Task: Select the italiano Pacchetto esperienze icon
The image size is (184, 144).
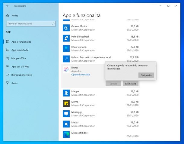Action: point(66,59)
